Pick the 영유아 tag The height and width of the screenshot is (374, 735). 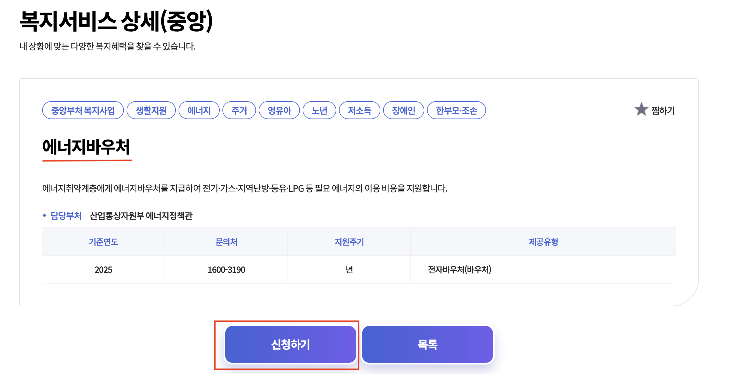(x=279, y=110)
